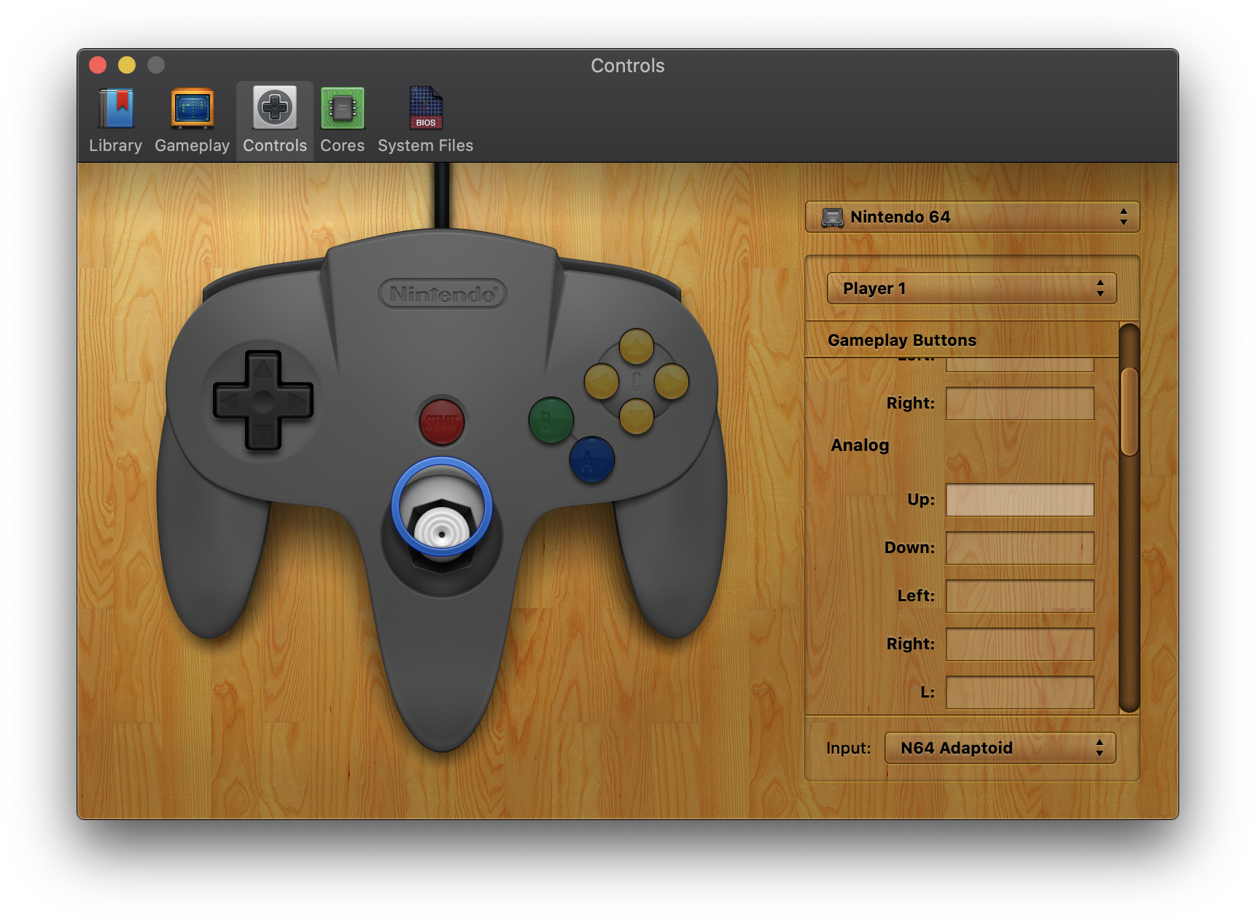Click the L button input field

(1019, 692)
